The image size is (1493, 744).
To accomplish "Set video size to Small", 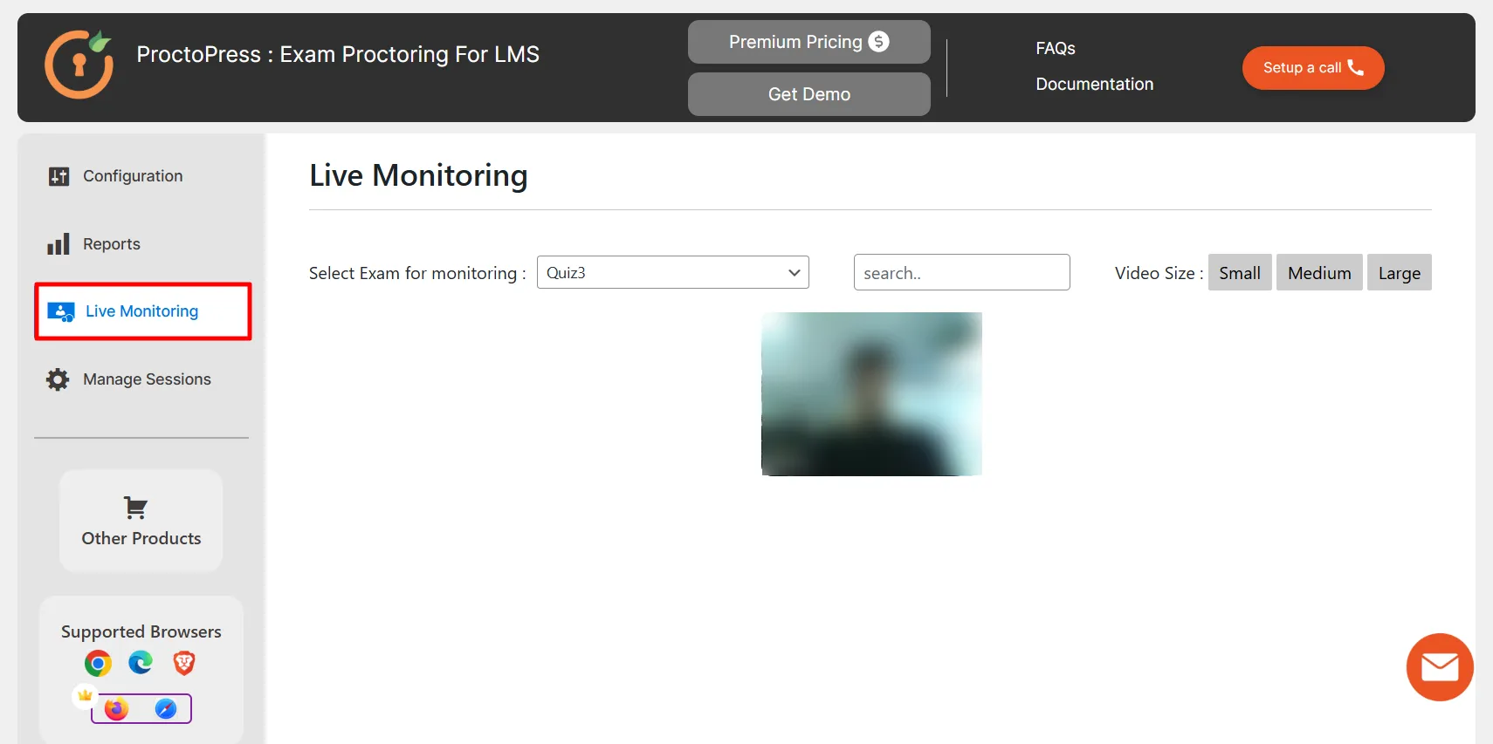I will [1240, 273].
